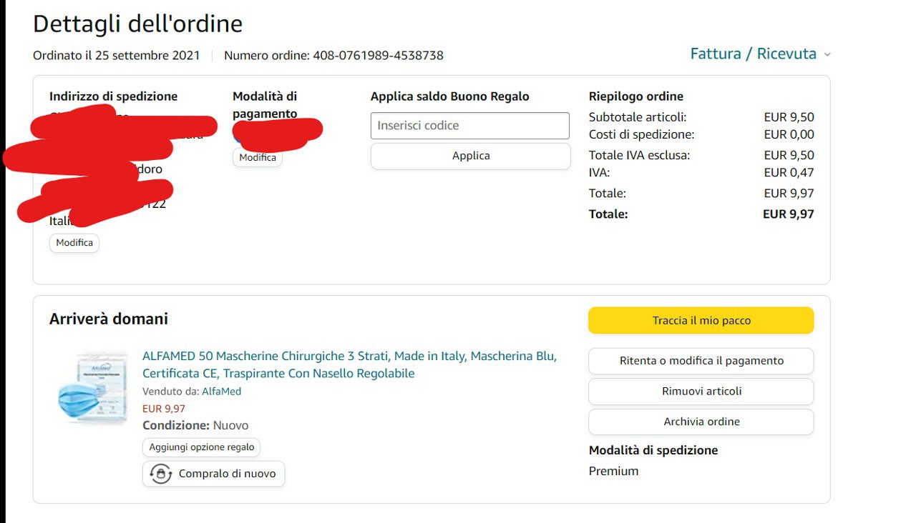The height and width of the screenshot is (523, 916).
Task: Focus the Inserisci codice gift card field
Action: point(470,126)
